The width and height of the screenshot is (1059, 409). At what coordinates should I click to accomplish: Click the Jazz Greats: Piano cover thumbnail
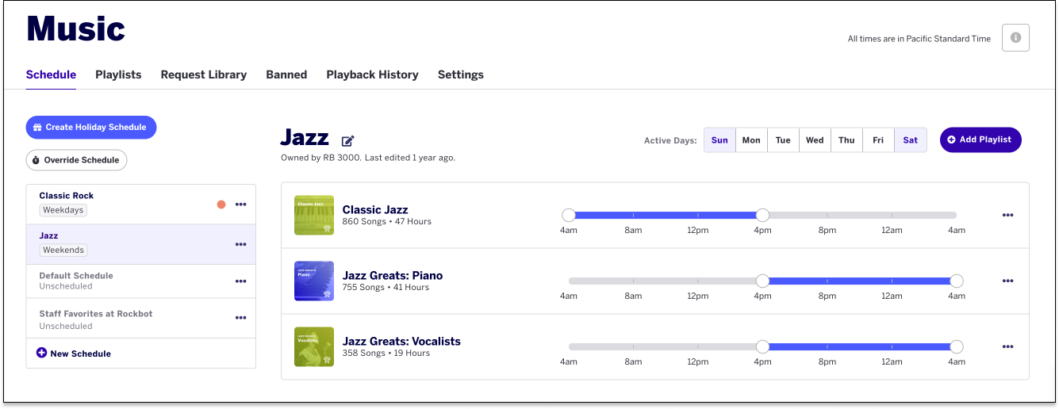point(313,281)
